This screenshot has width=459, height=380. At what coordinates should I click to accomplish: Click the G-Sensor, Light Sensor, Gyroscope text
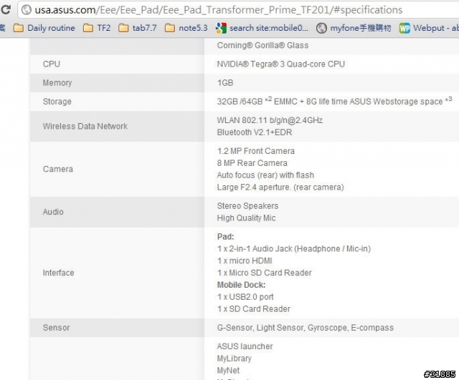point(306,328)
